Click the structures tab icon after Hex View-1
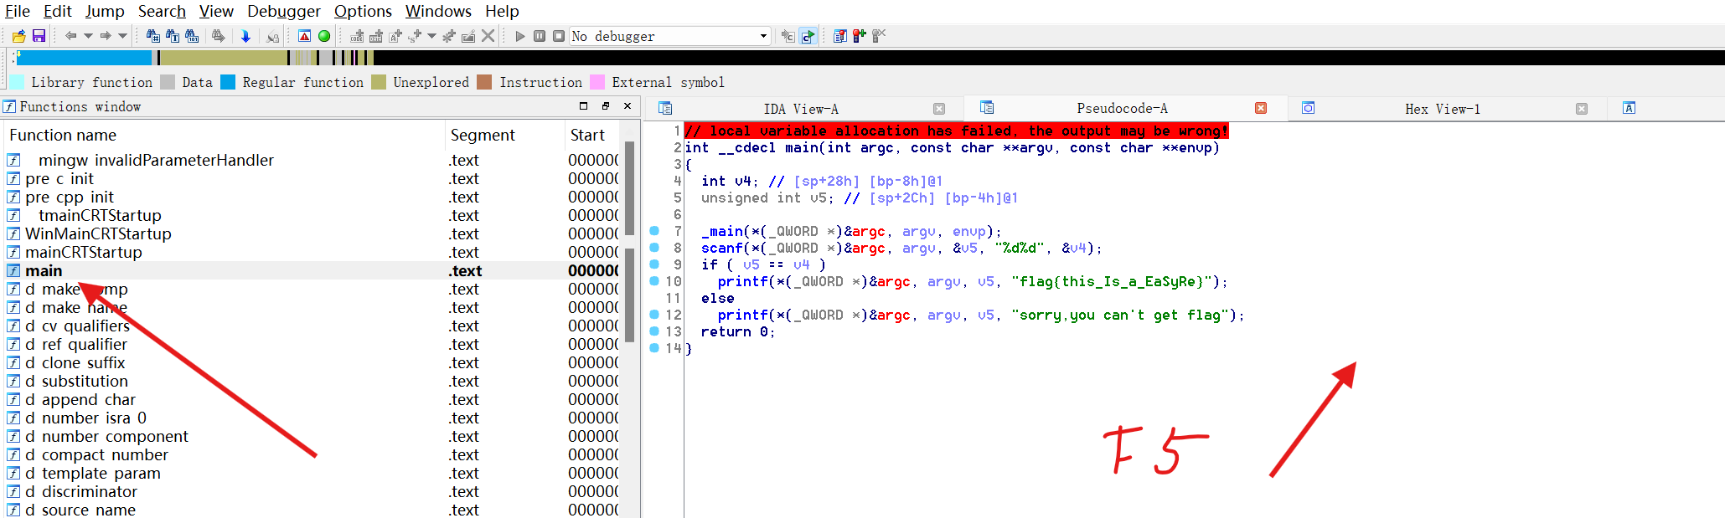The width and height of the screenshot is (1725, 518). [1629, 108]
